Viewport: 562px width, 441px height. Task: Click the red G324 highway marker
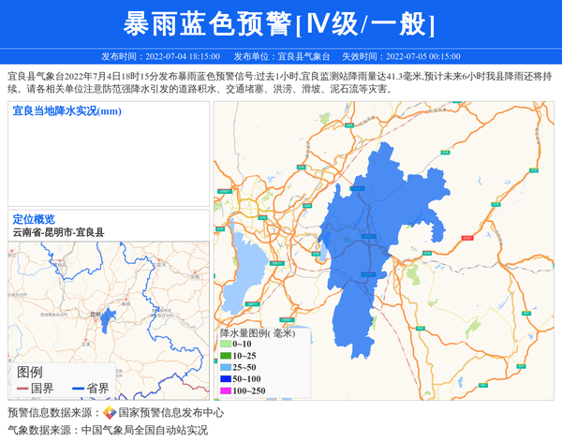[467, 238]
